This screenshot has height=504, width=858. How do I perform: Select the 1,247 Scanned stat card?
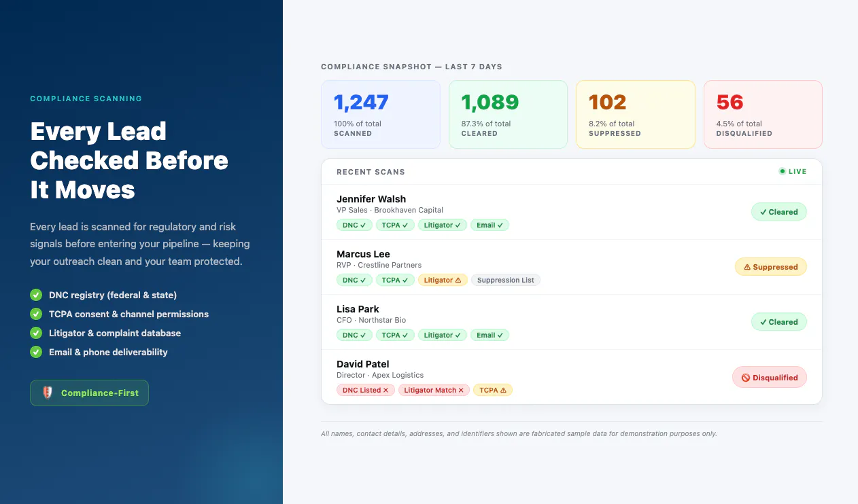tap(381, 114)
